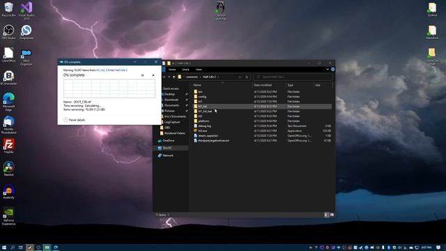Select the hl2 folder

[x=200, y=116]
